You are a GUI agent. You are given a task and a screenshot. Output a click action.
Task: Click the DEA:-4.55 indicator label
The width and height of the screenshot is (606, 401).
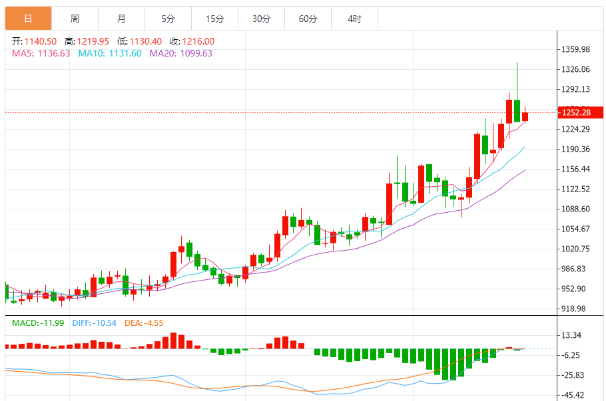pyautogui.click(x=144, y=323)
